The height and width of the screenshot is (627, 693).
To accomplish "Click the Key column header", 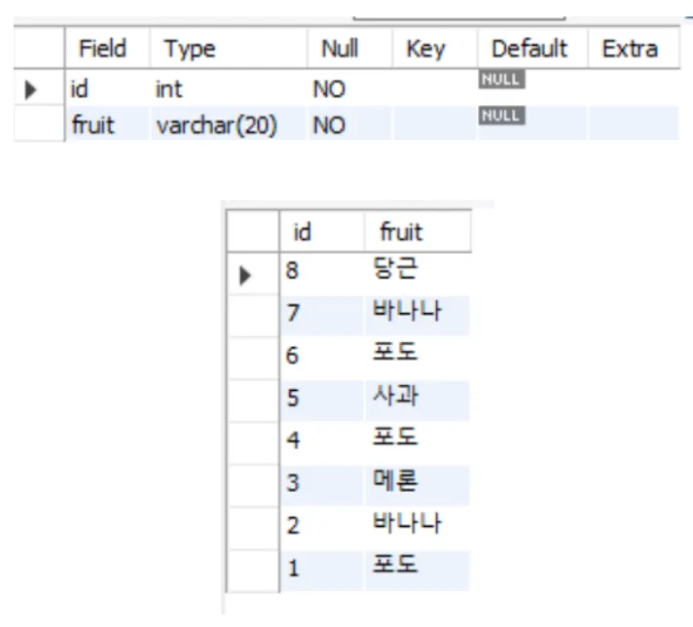I will [434, 49].
